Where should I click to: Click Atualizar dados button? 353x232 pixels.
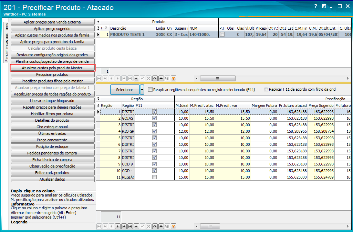coord(52,179)
